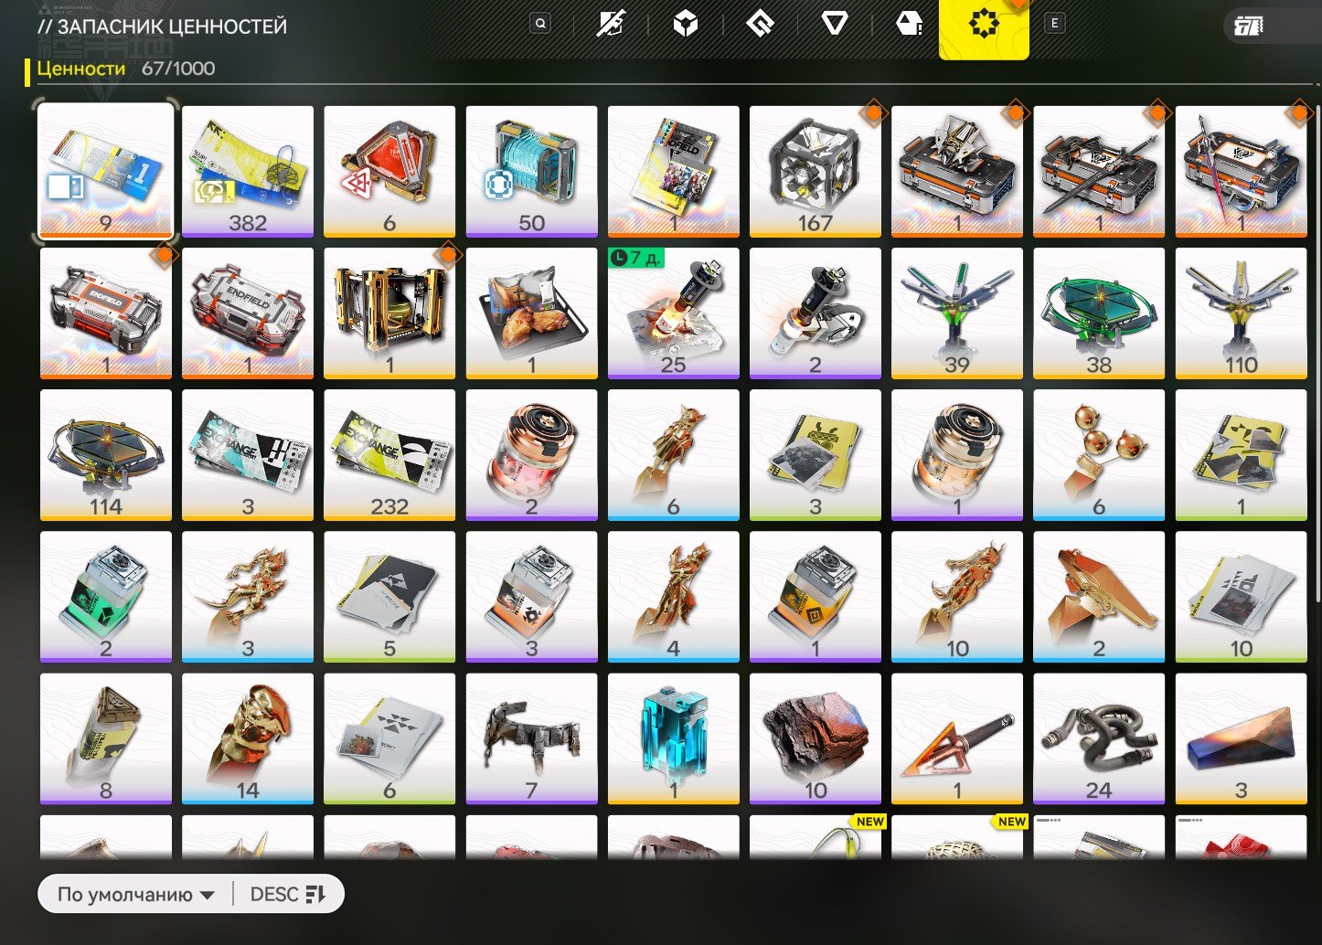Viewport: 1322px width, 945px height.
Task: Pick the roasted chicken tray item
Action: (x=531, y=313)
